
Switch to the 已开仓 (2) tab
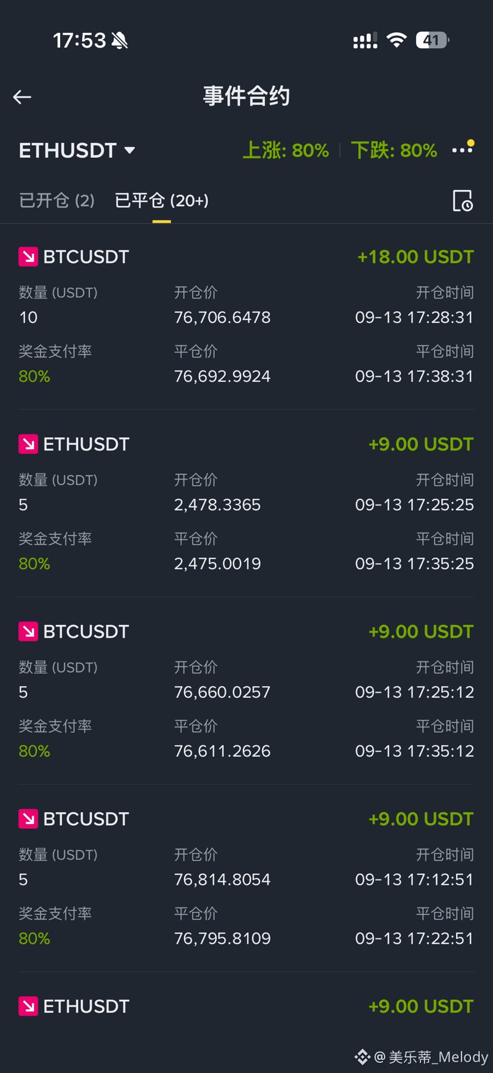pyautogui.click(x=57, y=201)
